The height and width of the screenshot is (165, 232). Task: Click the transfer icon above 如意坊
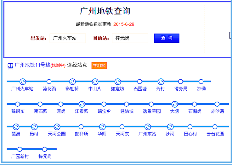118,81
